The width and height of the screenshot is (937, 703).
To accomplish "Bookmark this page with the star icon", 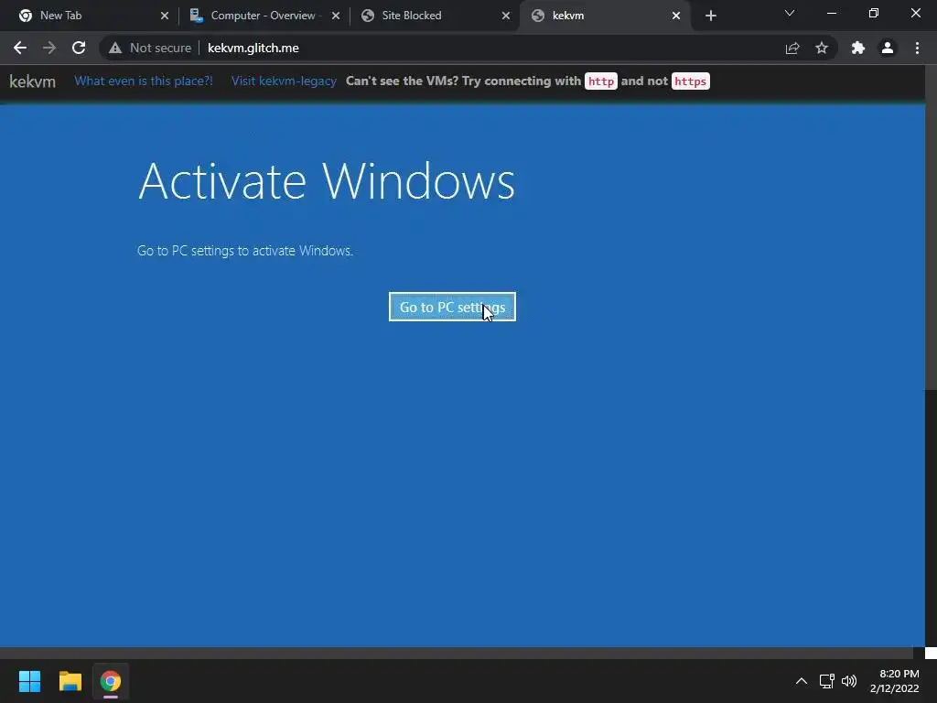I will (x=822, y=48).
